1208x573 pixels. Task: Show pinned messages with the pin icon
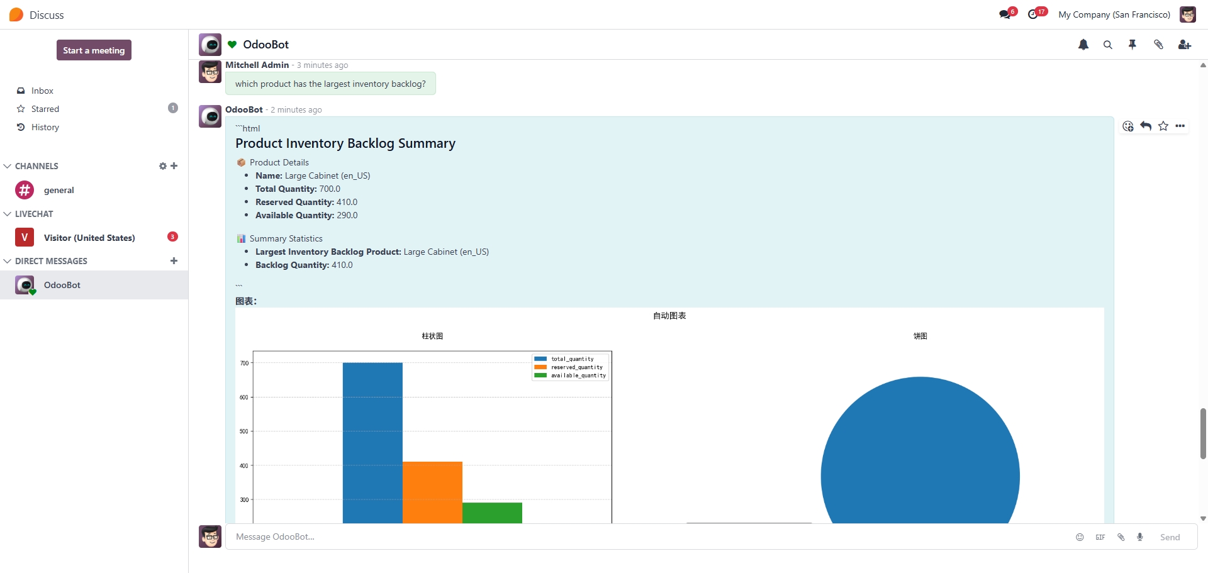[x=1132, y=45]
